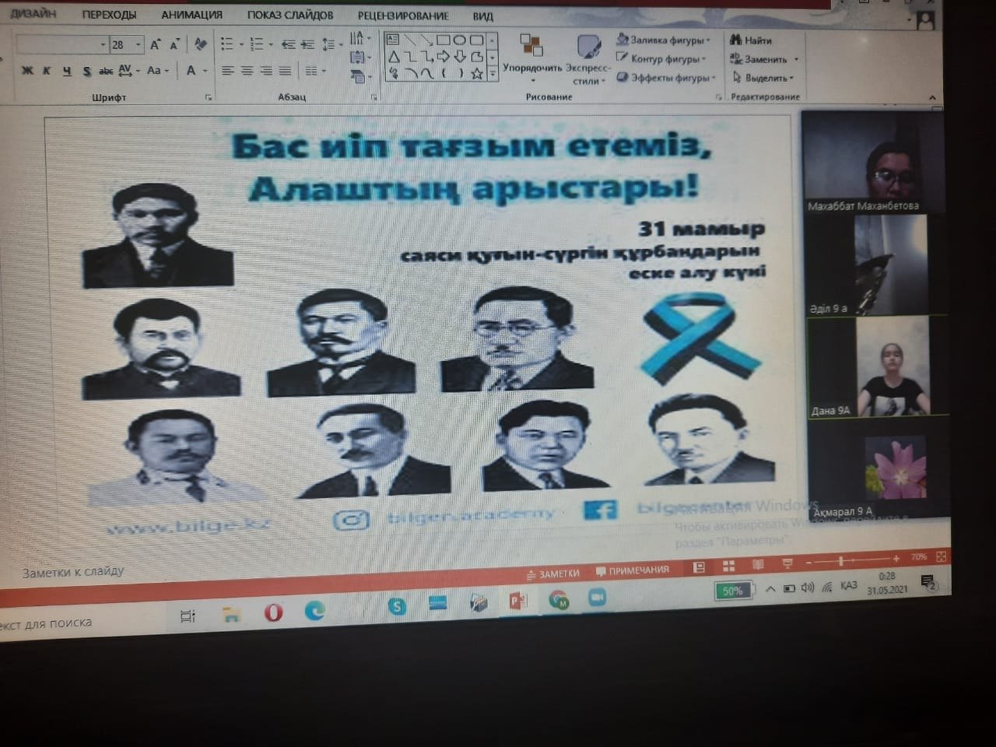Toggle bold formatting (Ж)
996x747 pixels.
28,71
